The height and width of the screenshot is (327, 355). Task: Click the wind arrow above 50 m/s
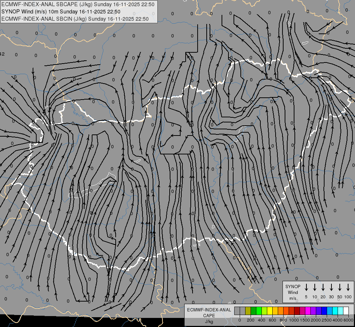[340, 287]
